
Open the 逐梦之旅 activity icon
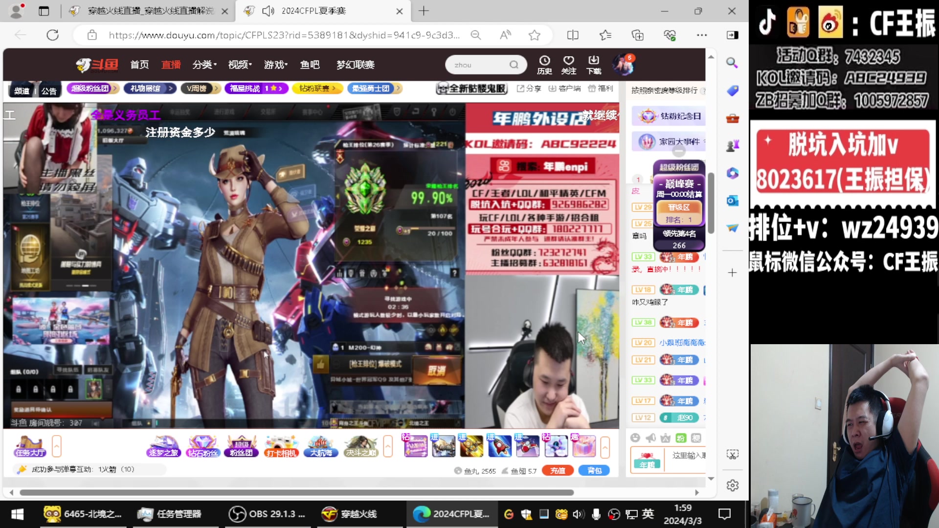point(163,446)
